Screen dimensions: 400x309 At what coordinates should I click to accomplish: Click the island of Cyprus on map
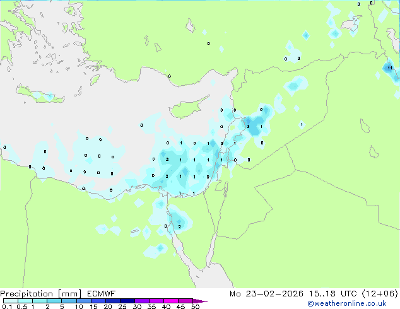coord(186,108)
